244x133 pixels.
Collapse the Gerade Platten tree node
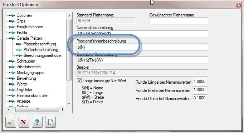(6, 38)
